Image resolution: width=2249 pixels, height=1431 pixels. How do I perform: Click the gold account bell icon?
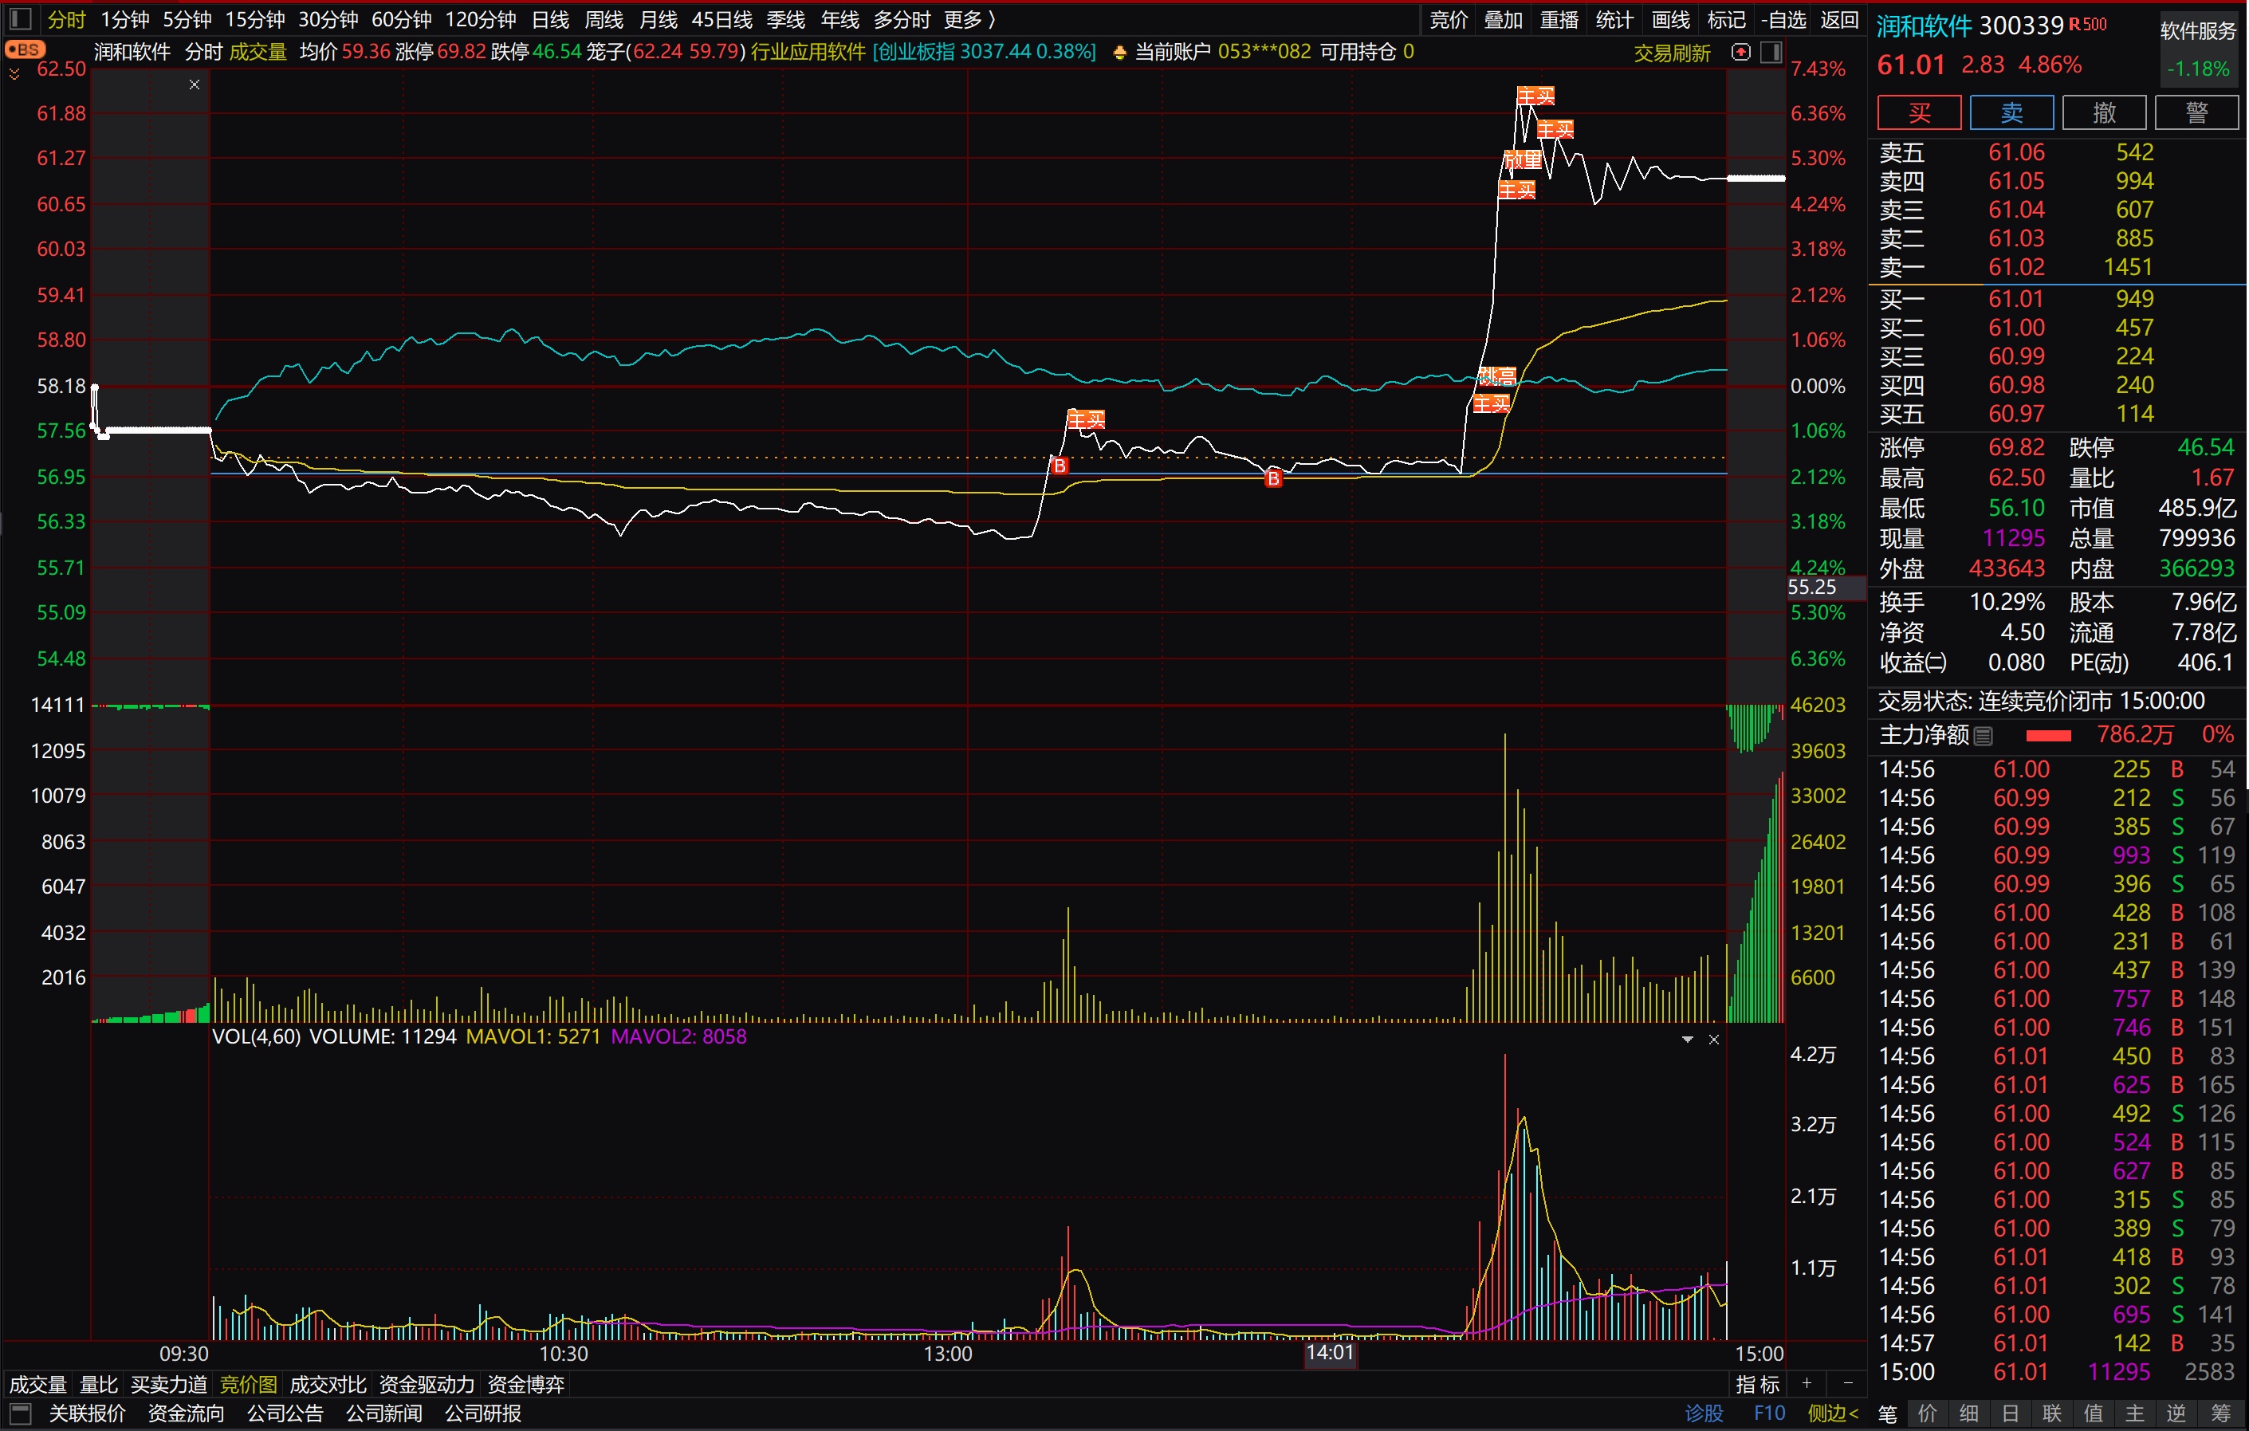tap(1120, 53)
